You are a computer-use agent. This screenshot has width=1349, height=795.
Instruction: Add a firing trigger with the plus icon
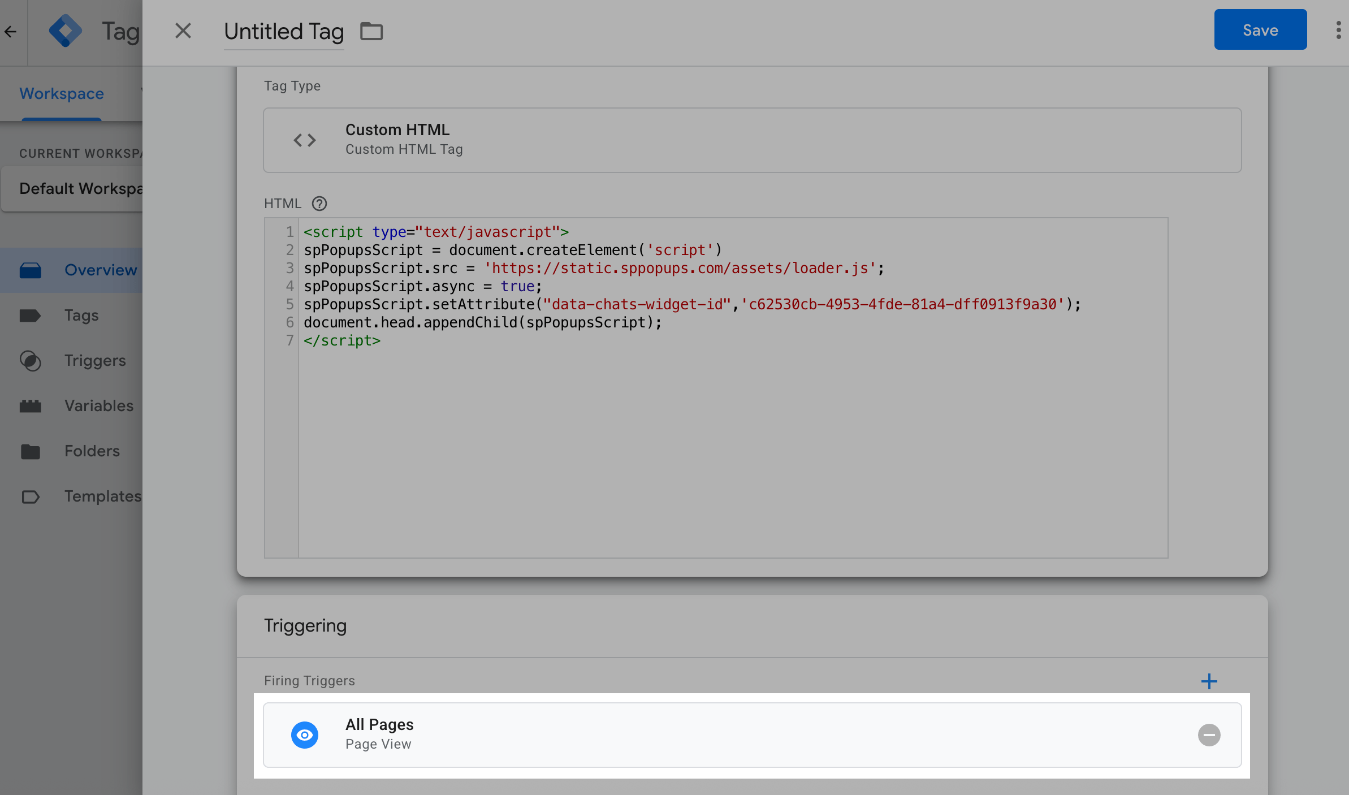[1209, 681]
